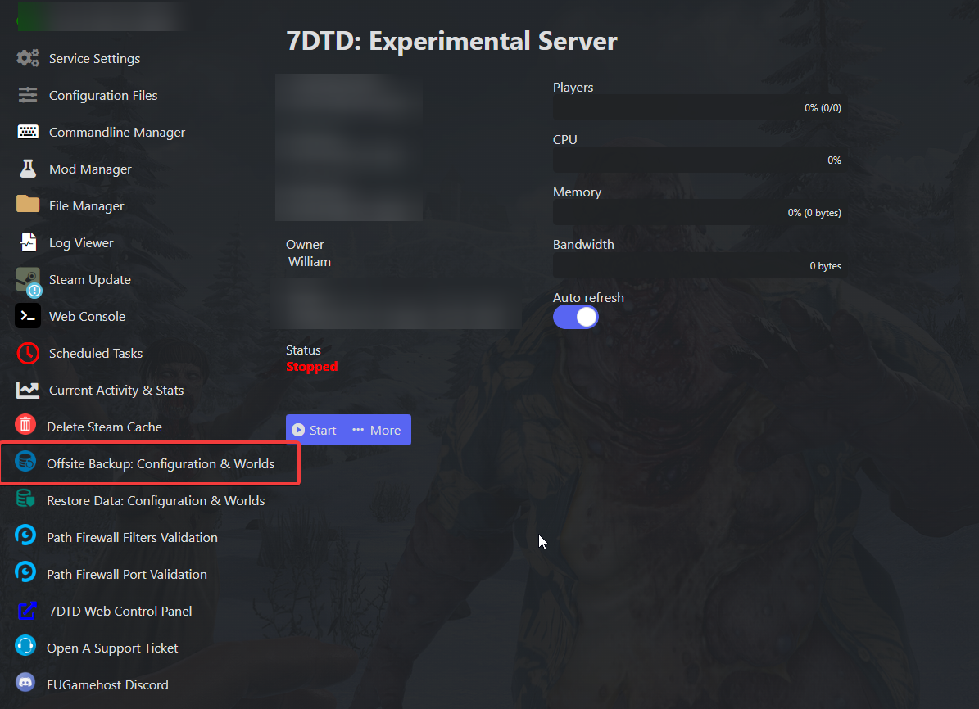Select the Commandline Manager keyboard icon

[x=28, y=132]
